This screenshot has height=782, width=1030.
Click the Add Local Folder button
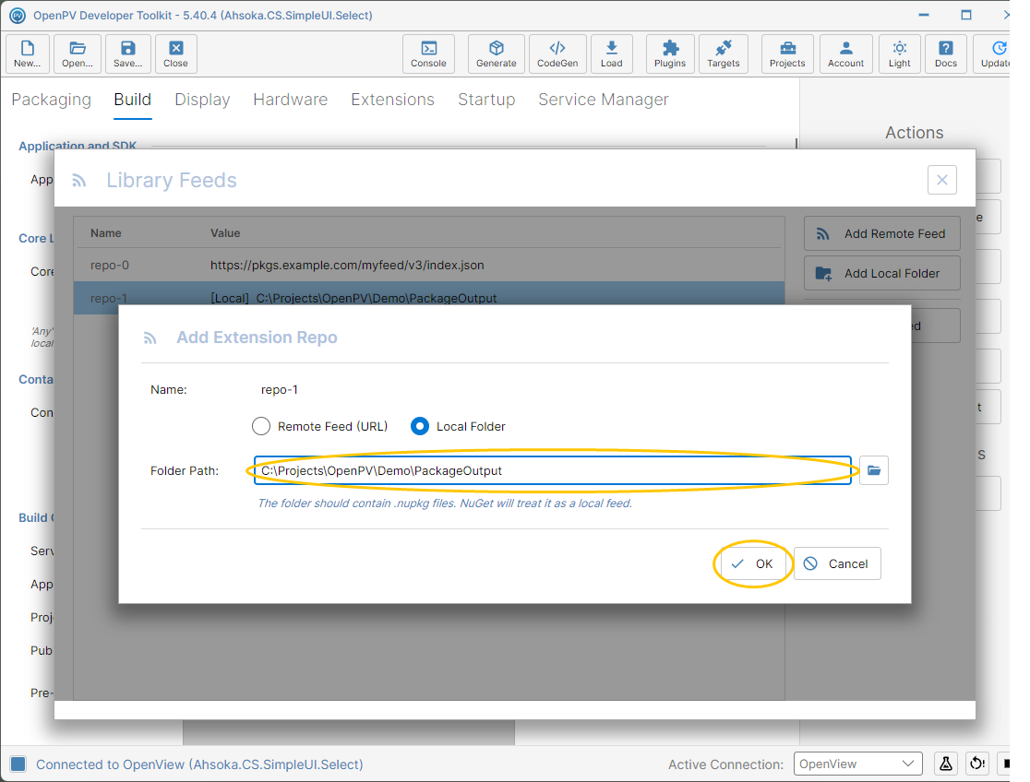point(881,273)
